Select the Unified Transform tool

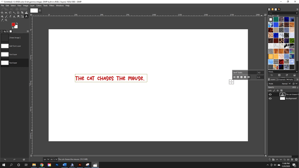[x=22, y=13]
